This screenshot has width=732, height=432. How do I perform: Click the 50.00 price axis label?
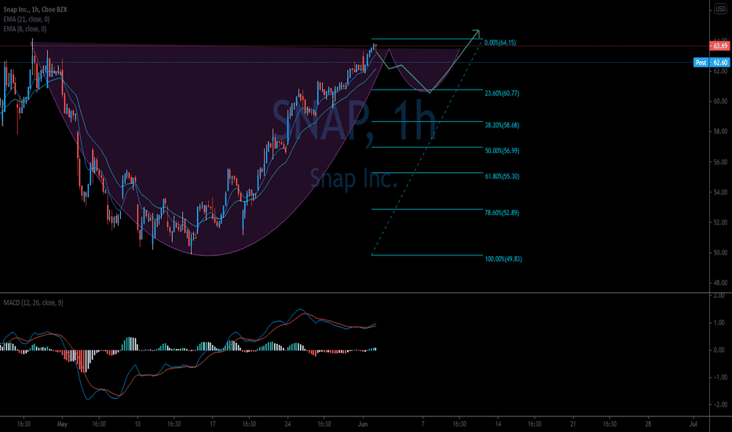(x=720, y=253)
